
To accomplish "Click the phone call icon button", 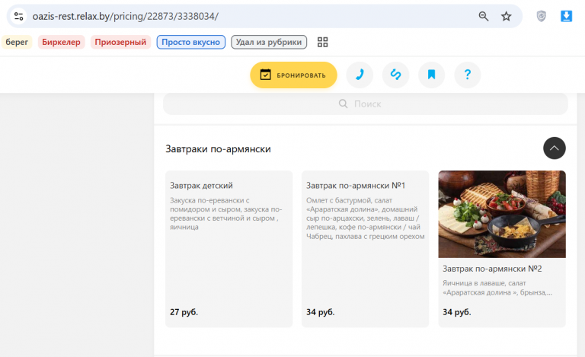I will click(x=360, y=75).
